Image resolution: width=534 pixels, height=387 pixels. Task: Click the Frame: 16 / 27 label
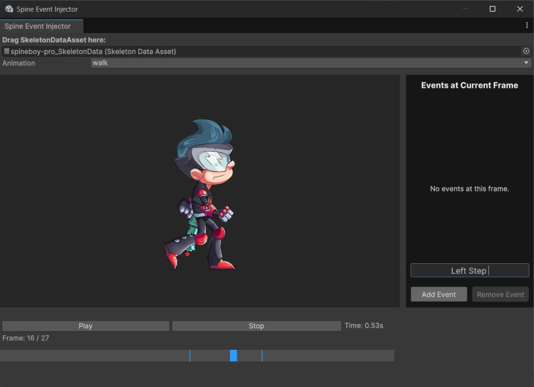(26, 338)
